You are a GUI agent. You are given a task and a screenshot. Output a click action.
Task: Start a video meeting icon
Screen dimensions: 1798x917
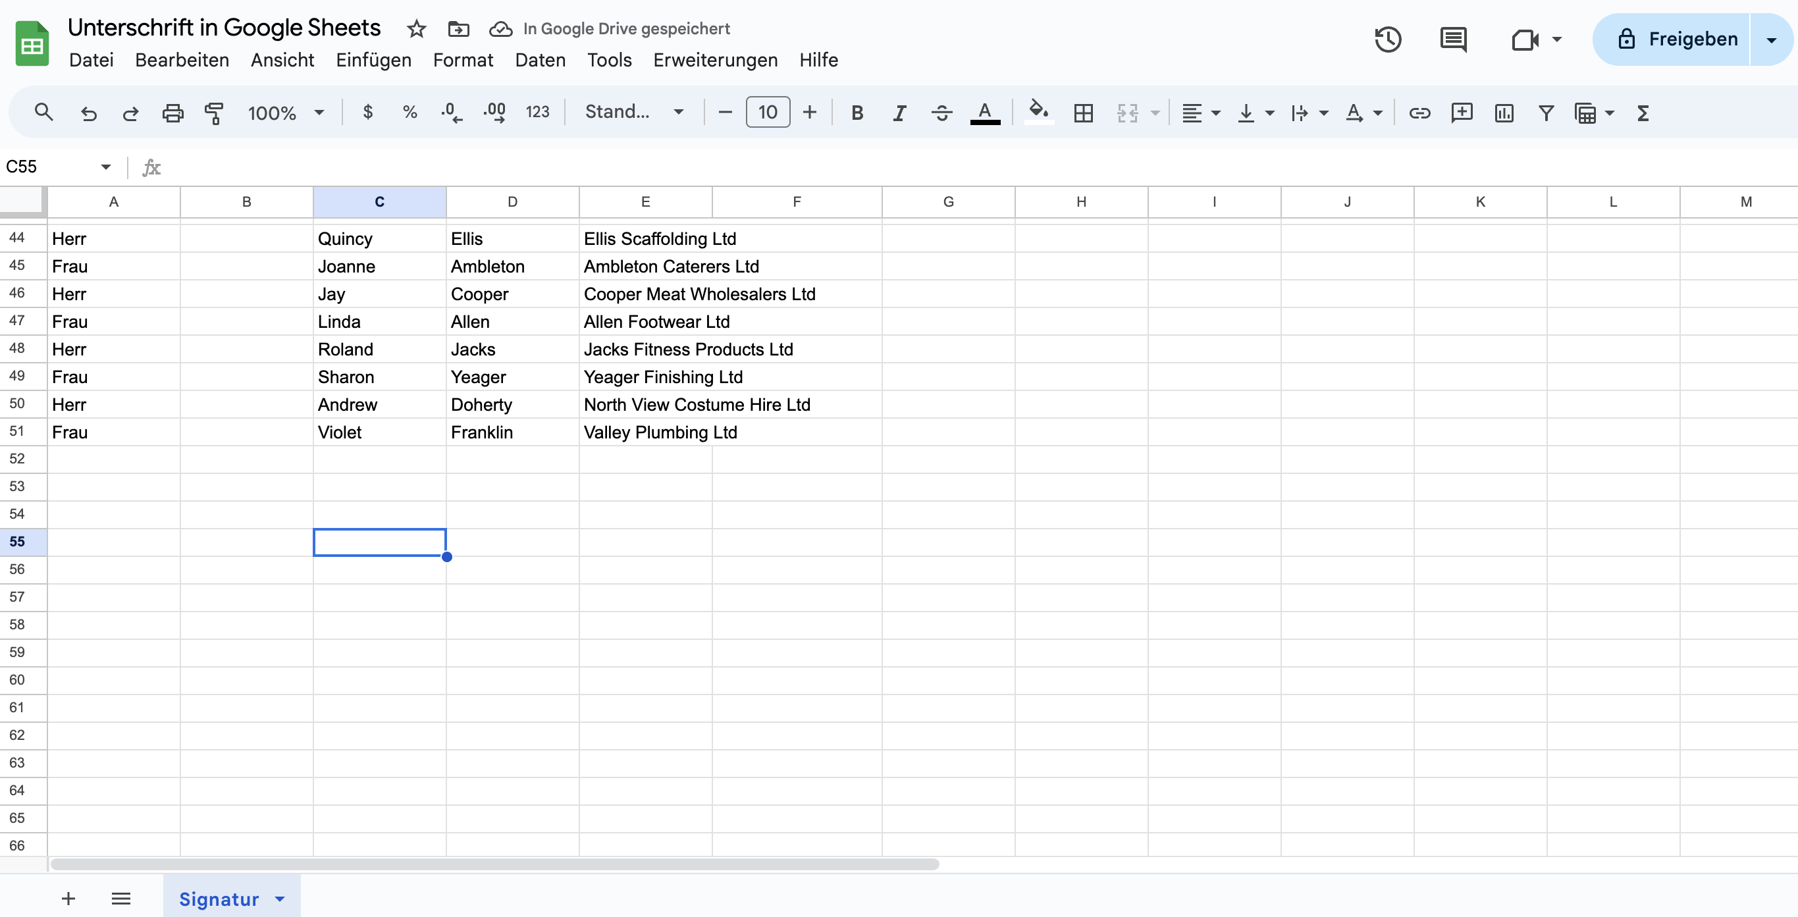1525,39
